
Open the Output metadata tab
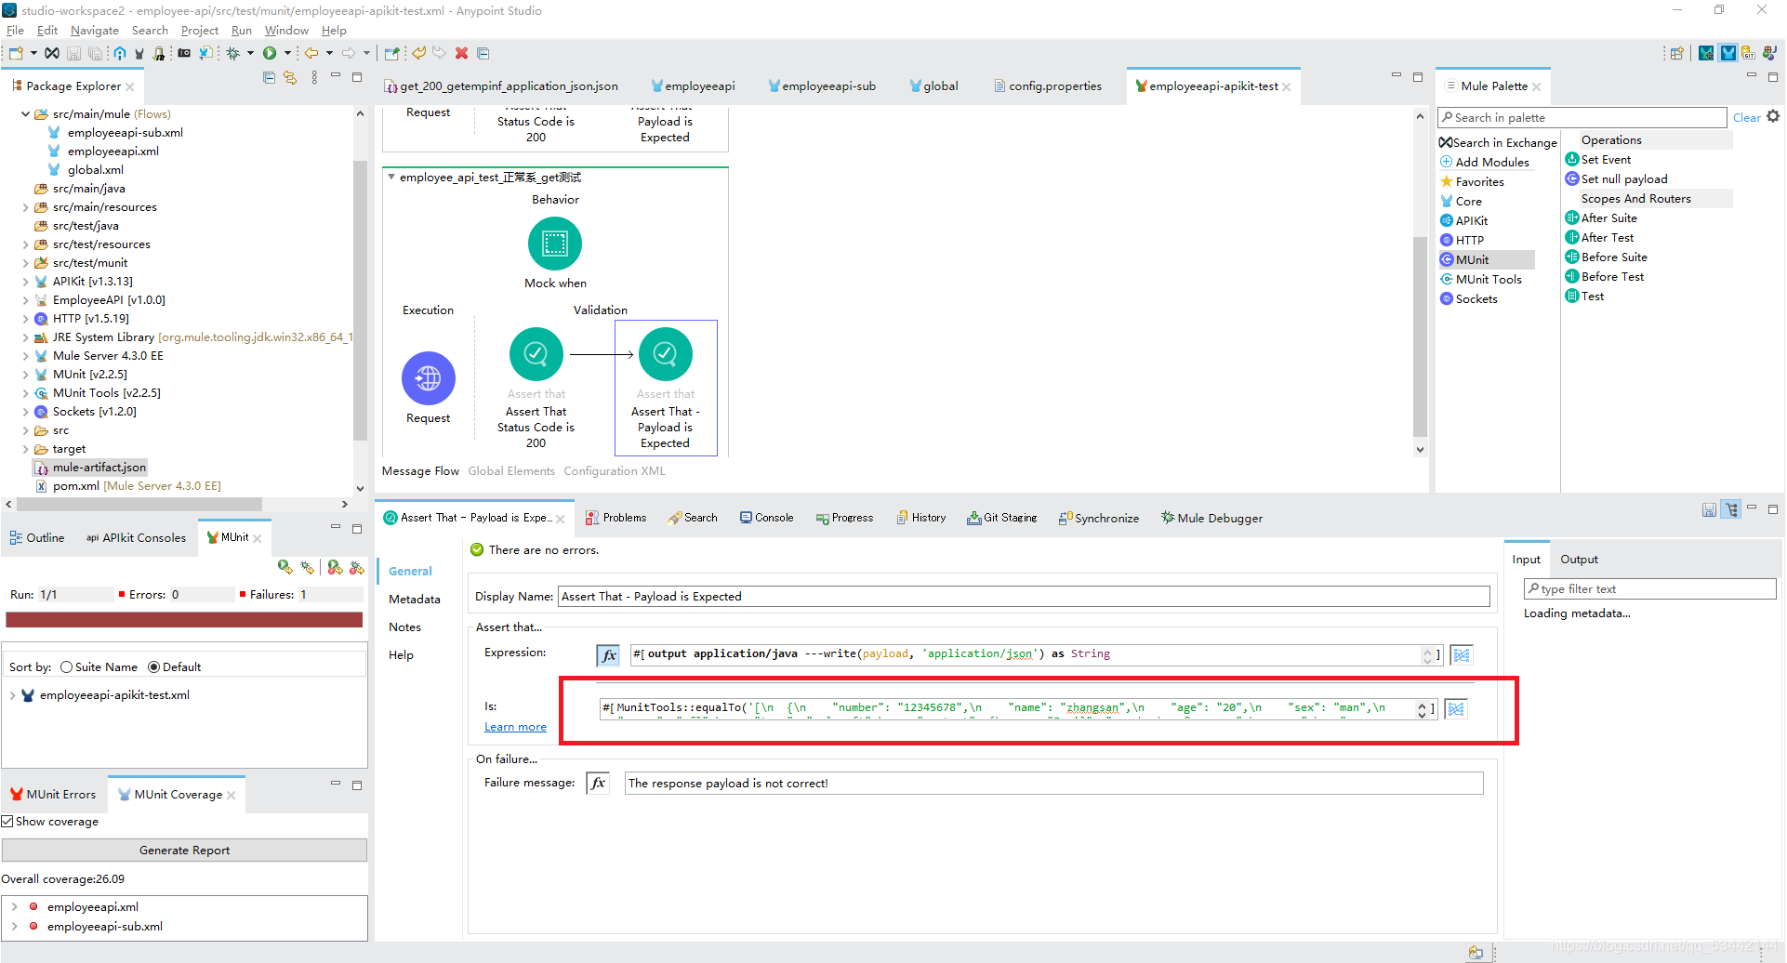point(1579,560)
